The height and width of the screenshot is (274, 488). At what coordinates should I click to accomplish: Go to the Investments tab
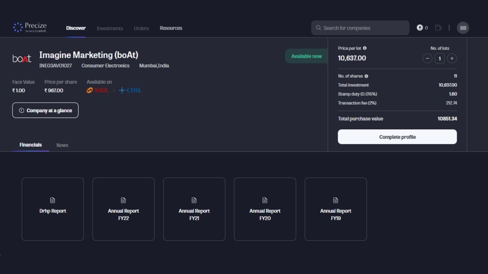[110, 29]
